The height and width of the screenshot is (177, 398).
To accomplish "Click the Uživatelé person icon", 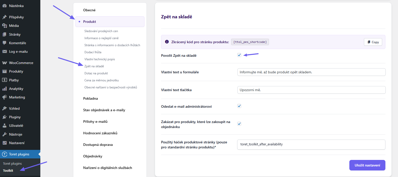I will click(x=5, y=126).
